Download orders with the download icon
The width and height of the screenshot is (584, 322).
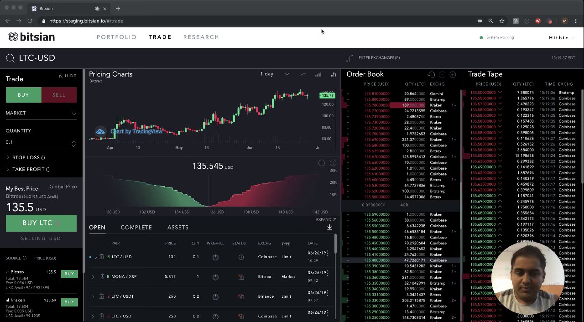(329, 227)
